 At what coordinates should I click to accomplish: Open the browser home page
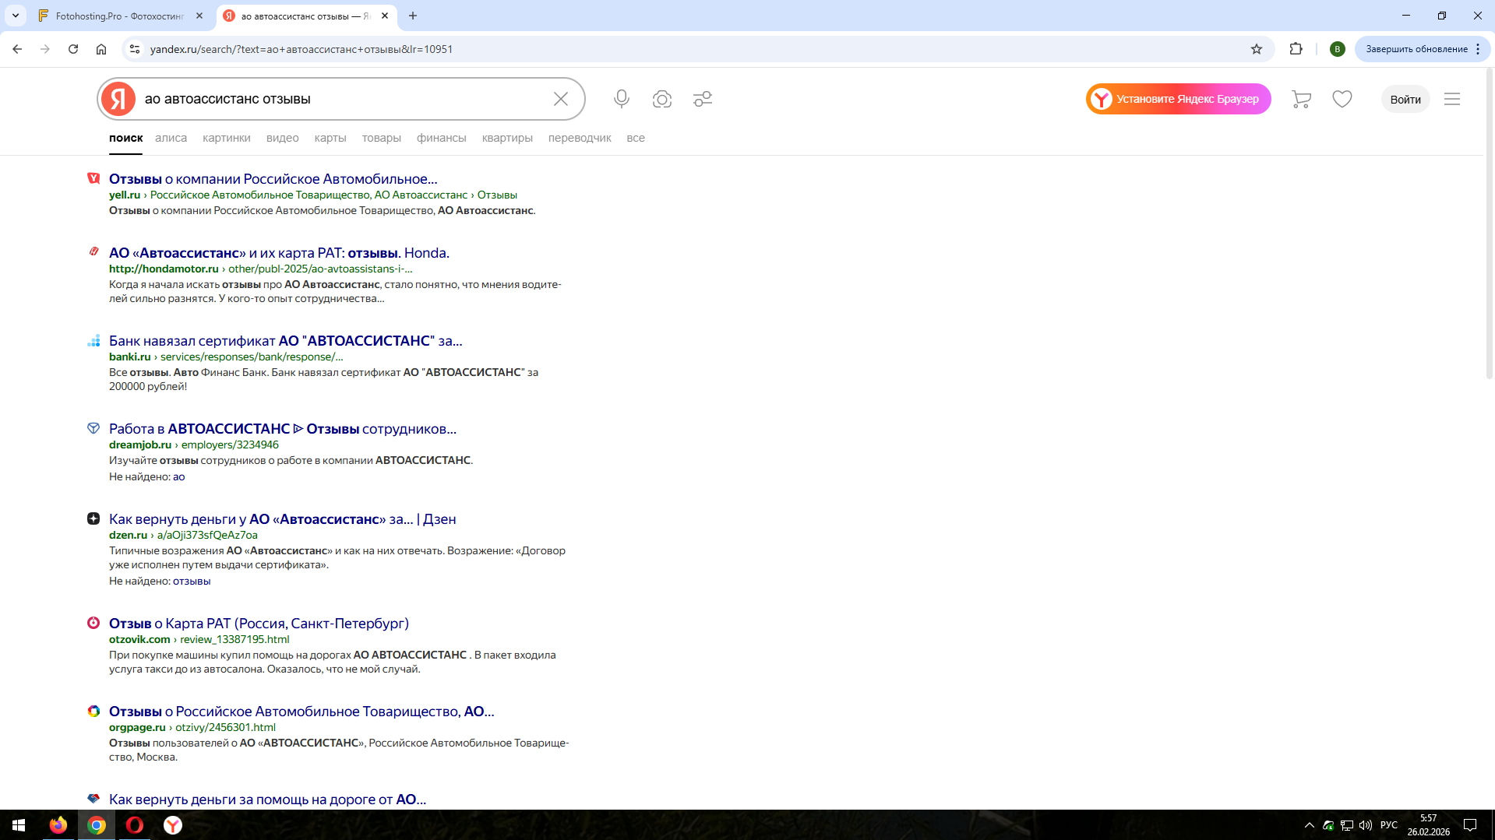tap(101, 49)
